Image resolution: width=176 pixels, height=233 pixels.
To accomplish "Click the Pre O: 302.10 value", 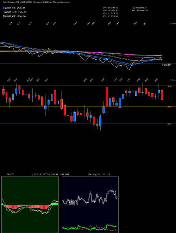I will click(x=111, y=8).
